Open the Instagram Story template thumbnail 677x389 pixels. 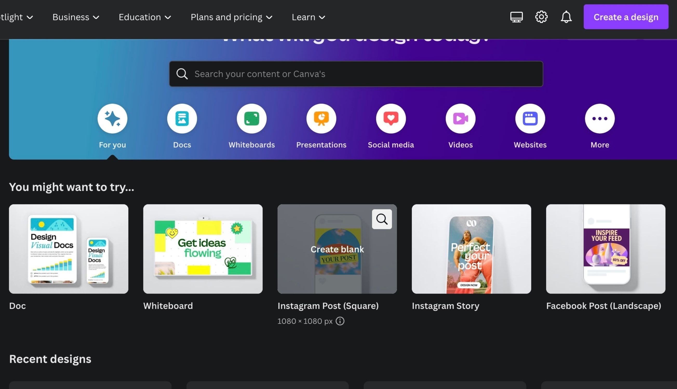click(x=471, y=249)
